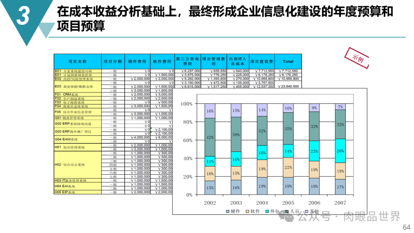This screenshot has height=233, width=414.
Task: Click the 2002 x-axis year label
Action: coord(210,203)
